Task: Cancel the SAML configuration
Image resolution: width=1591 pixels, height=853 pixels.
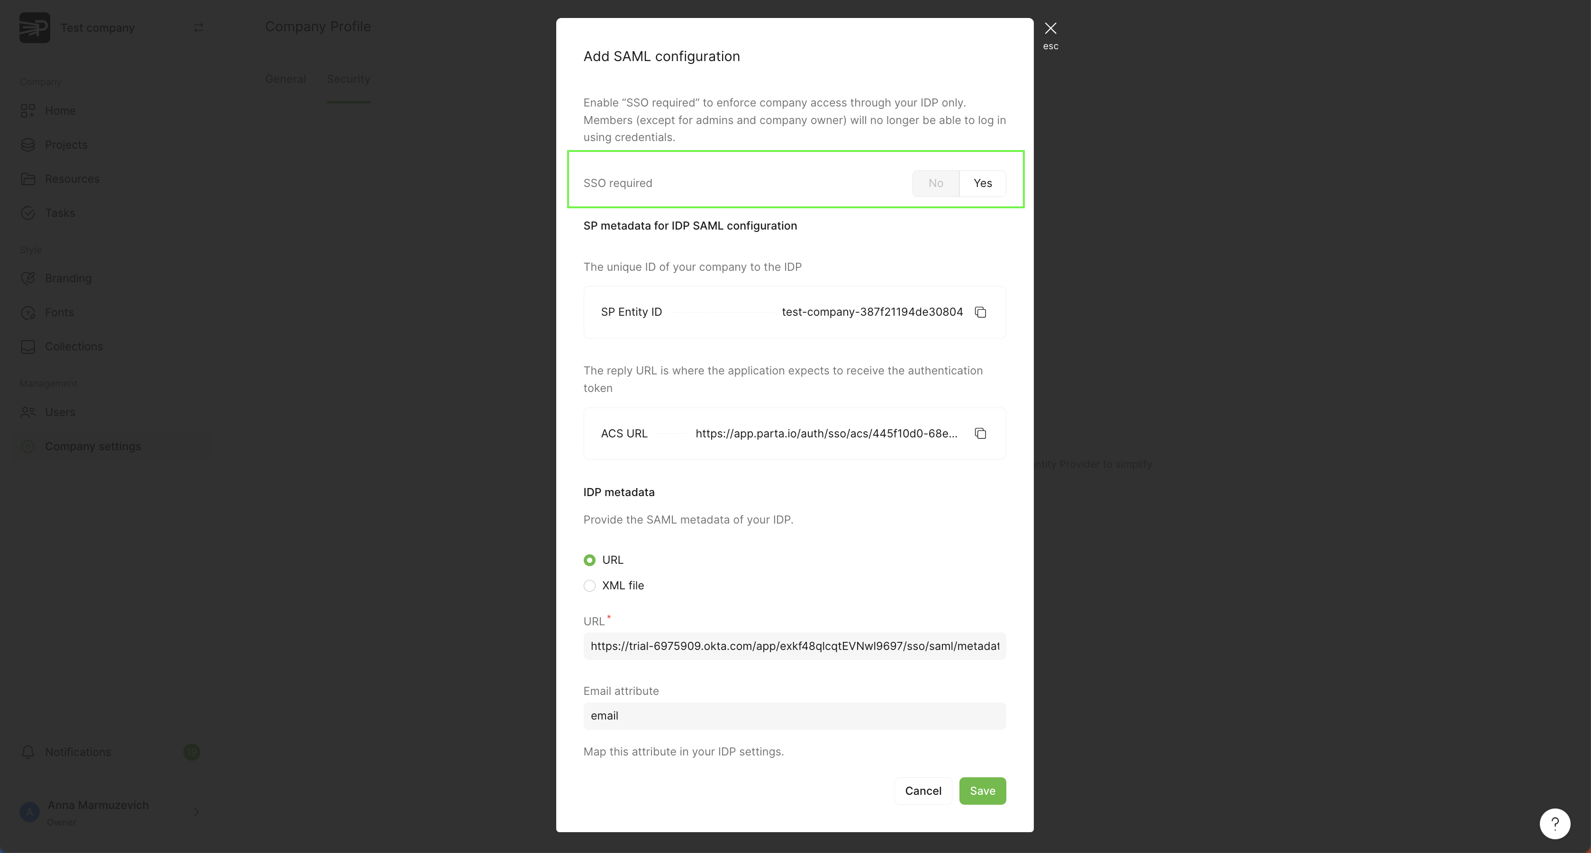Action: point(923,791)
